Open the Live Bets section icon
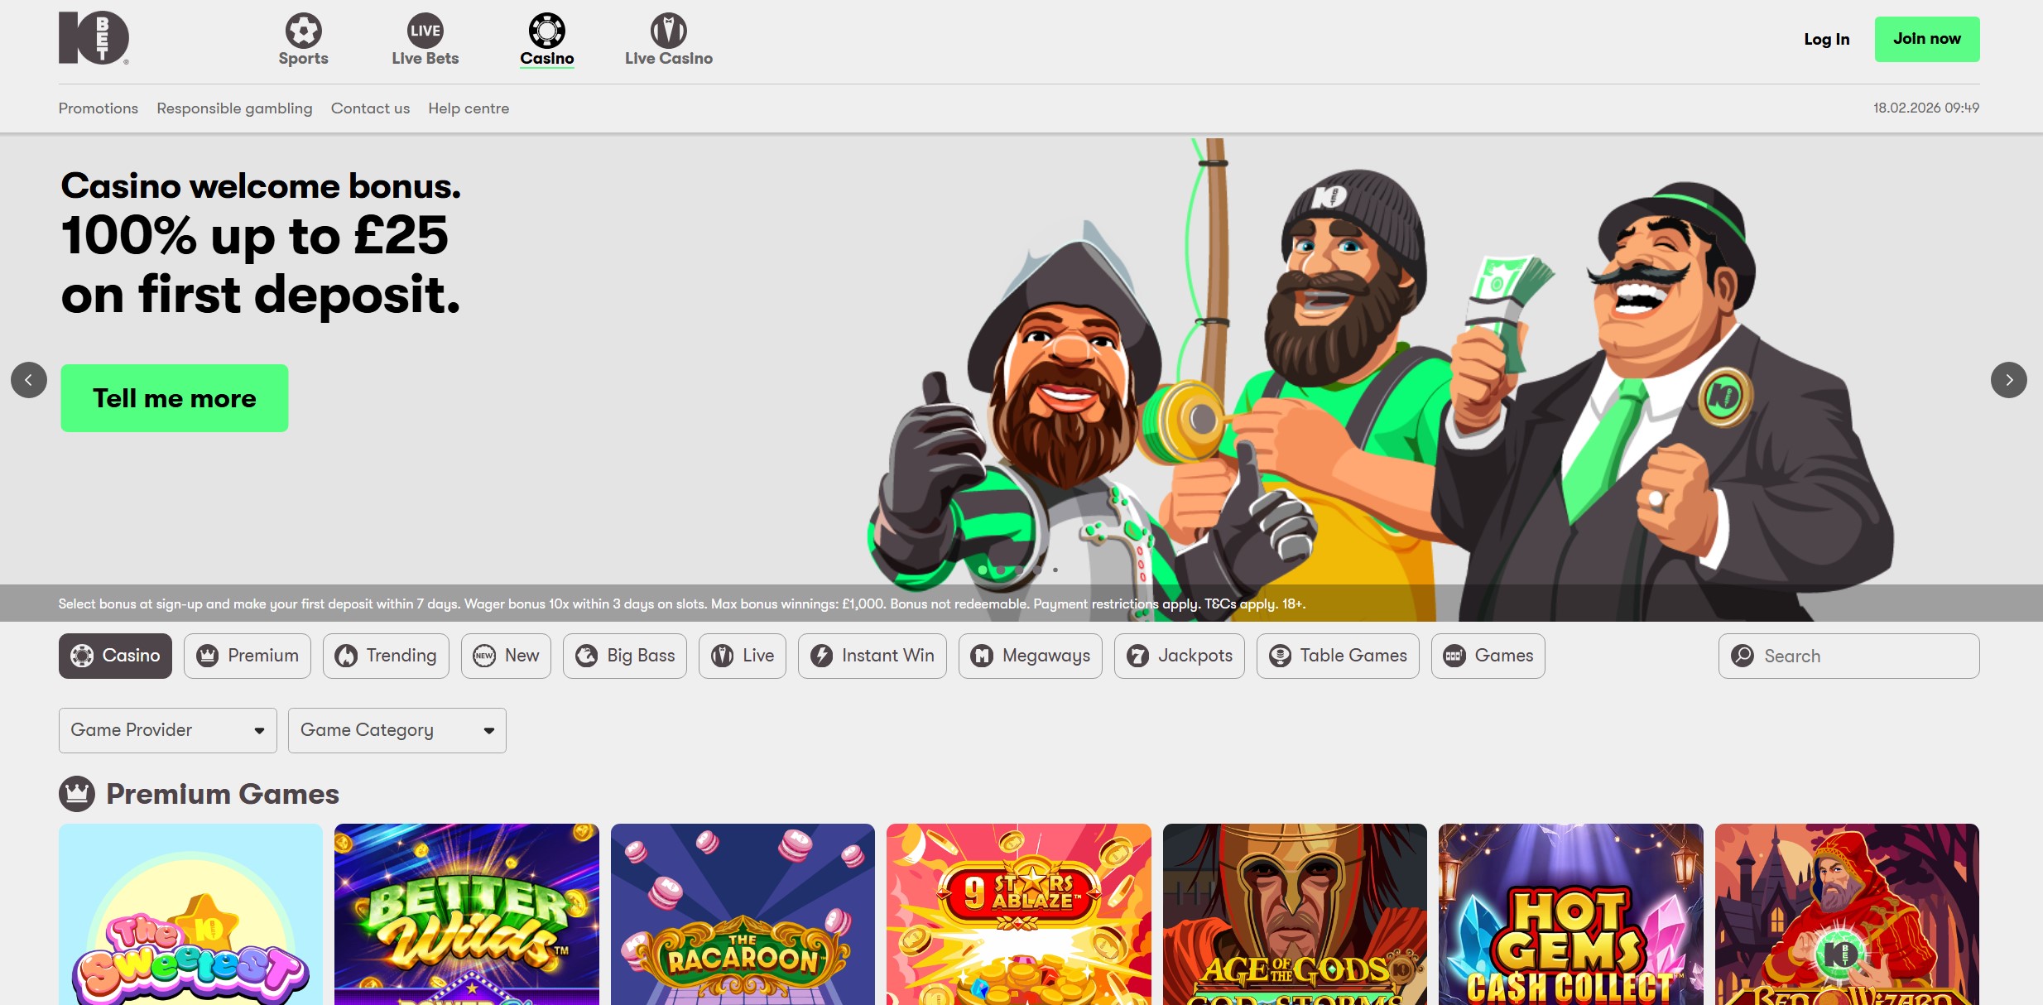Viewport: 2043px width, 1005px height. click(x=425, y=31)
